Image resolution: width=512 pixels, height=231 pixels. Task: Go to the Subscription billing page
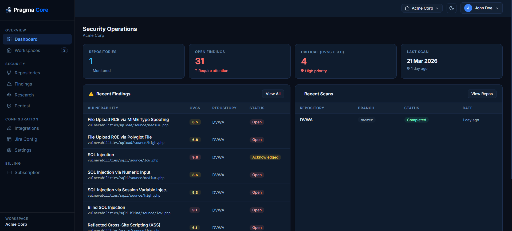point(27,172)
